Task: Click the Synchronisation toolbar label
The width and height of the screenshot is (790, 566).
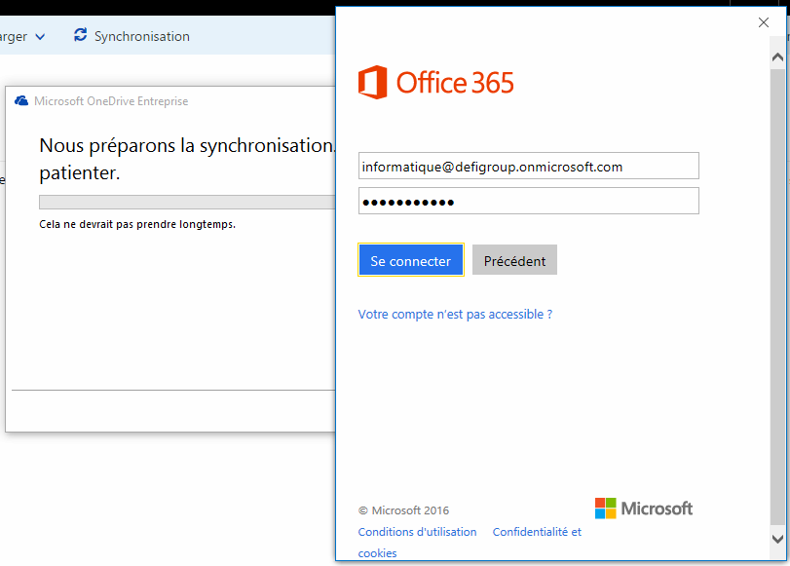Action: click(142, 36)
